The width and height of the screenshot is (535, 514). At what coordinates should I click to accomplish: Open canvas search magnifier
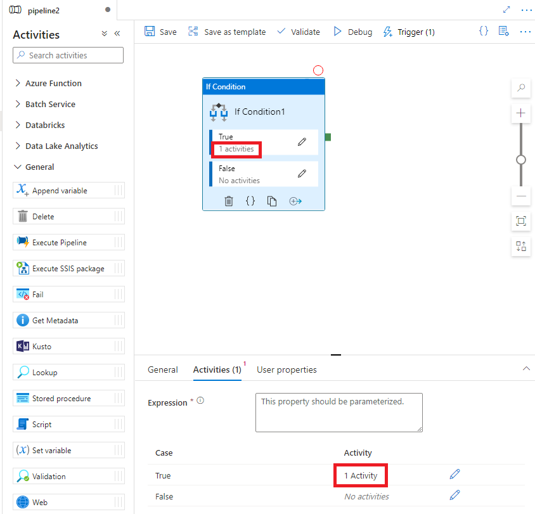pyautogui.click(x=521, y=87)
